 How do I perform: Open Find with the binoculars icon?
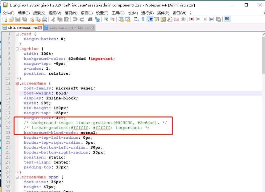[90, 19]
